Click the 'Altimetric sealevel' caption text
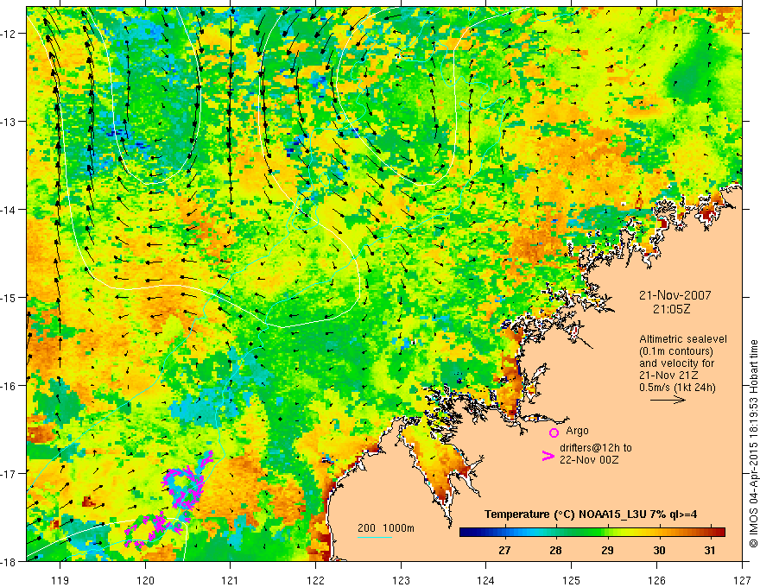Screen dimensions: 760x587 click(x=683, y=339)
